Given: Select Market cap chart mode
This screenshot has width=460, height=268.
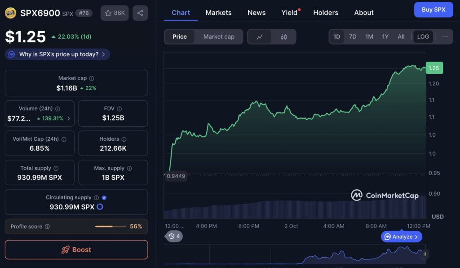Looking at the screenshot, I should pos(219,37).
